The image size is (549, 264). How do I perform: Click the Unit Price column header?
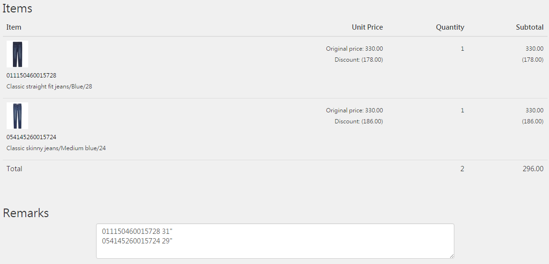click(367, 27)
